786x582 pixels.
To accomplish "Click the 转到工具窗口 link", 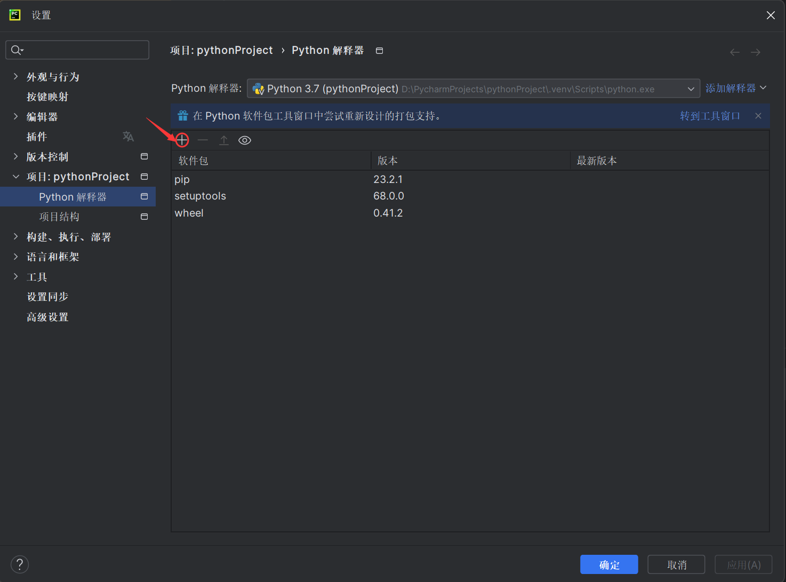I will pos(709,116).
